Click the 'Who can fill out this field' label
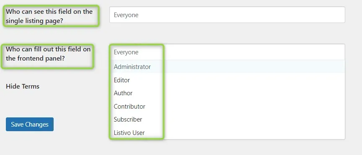Screen dimensions: 362x155 coord(48,53)
